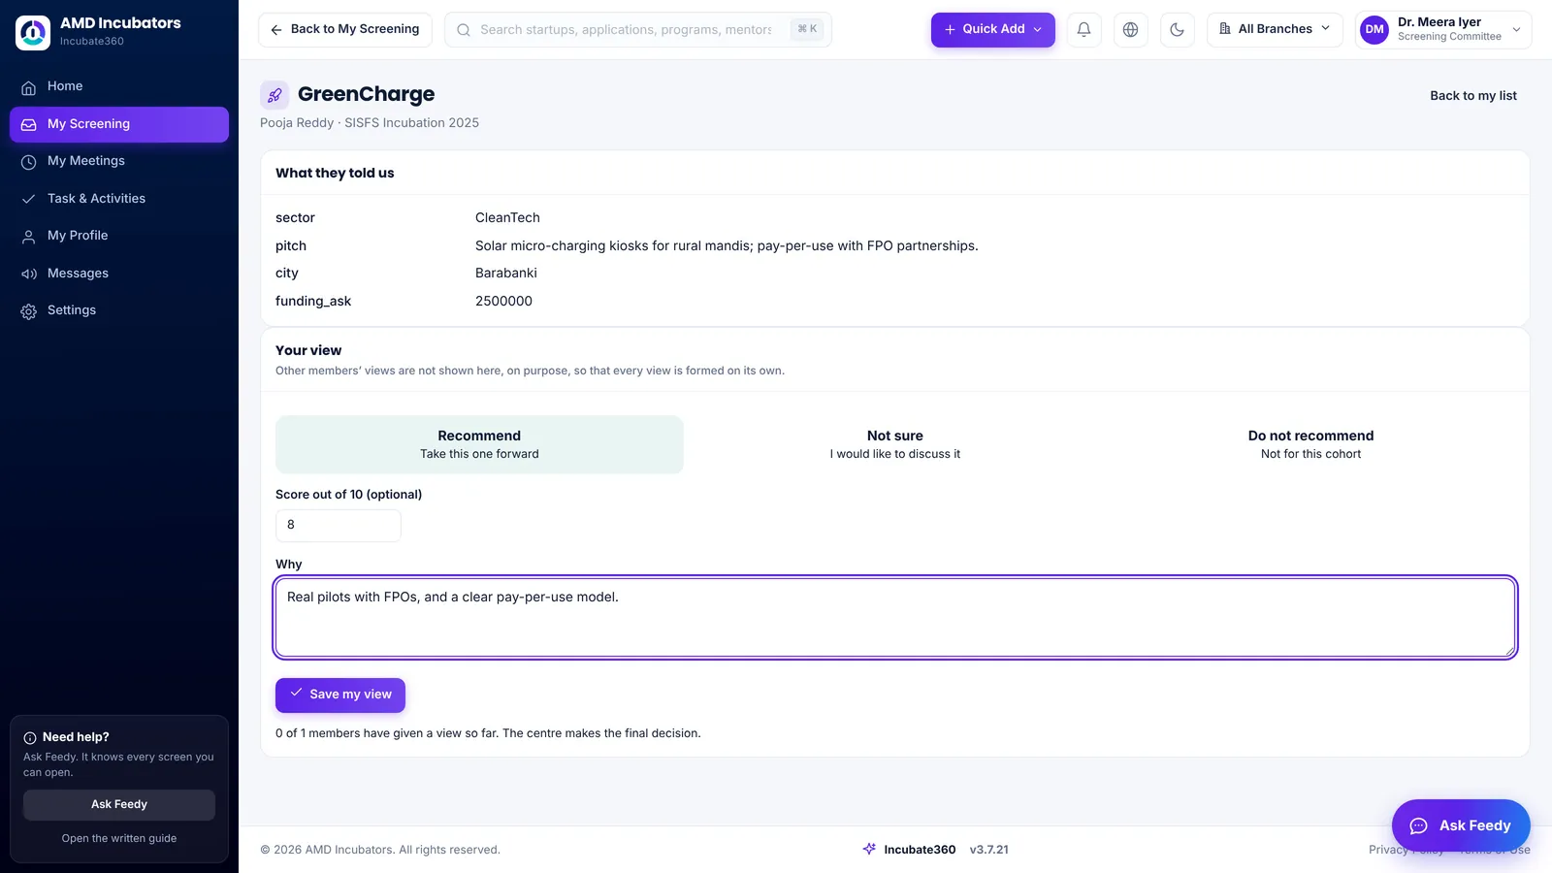Image resolution: width=1552 pixels, height=873 pixels.
Task: Click the Why text area
Action: click(x=895, y=618)
